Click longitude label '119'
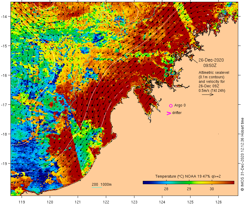 tap(22, 202)
